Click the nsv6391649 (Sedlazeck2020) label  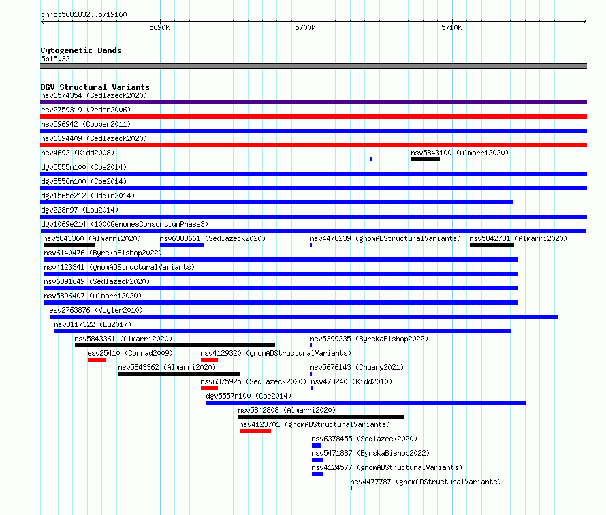pos(97,281)
